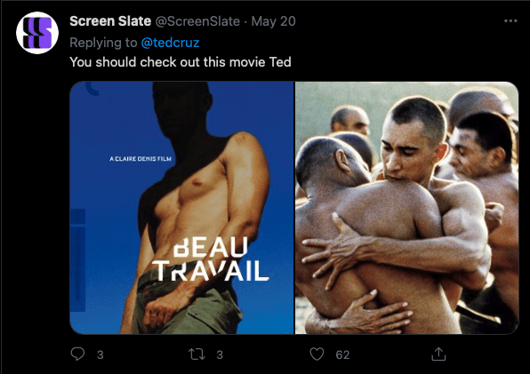
Task: Click the like count 62
Action: (342, 354)
